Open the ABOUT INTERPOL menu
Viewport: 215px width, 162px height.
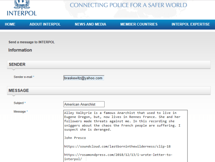(x=45, y=24)
